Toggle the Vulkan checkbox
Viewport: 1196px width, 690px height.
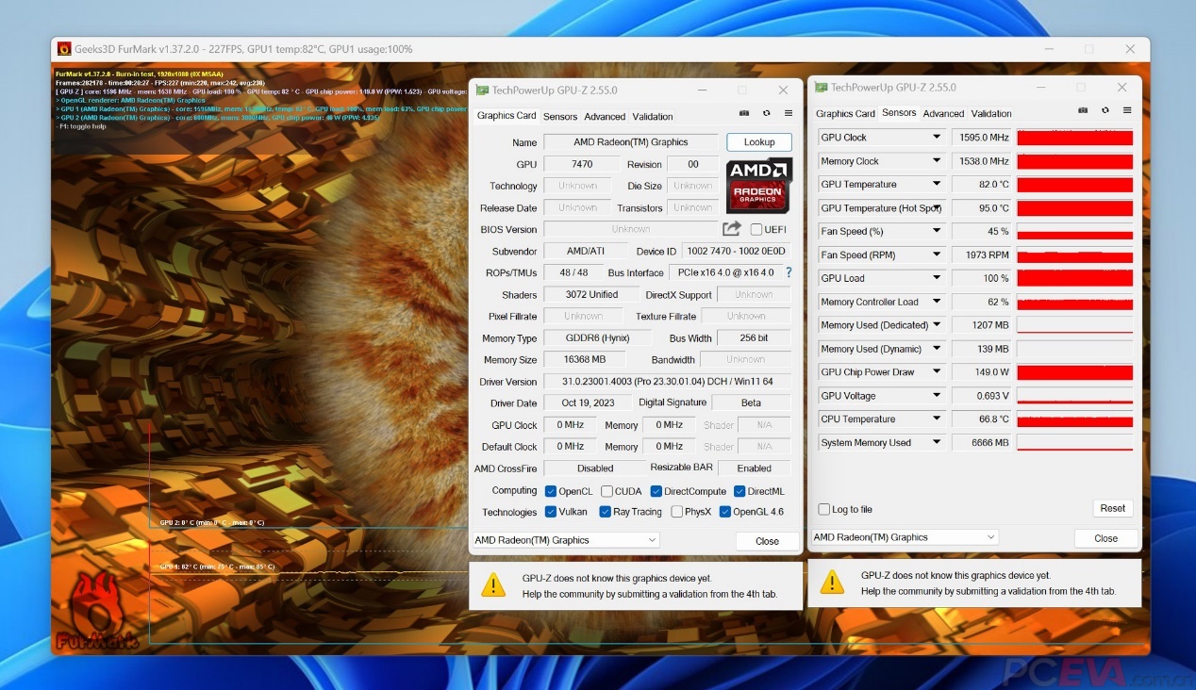coord(551,512)
